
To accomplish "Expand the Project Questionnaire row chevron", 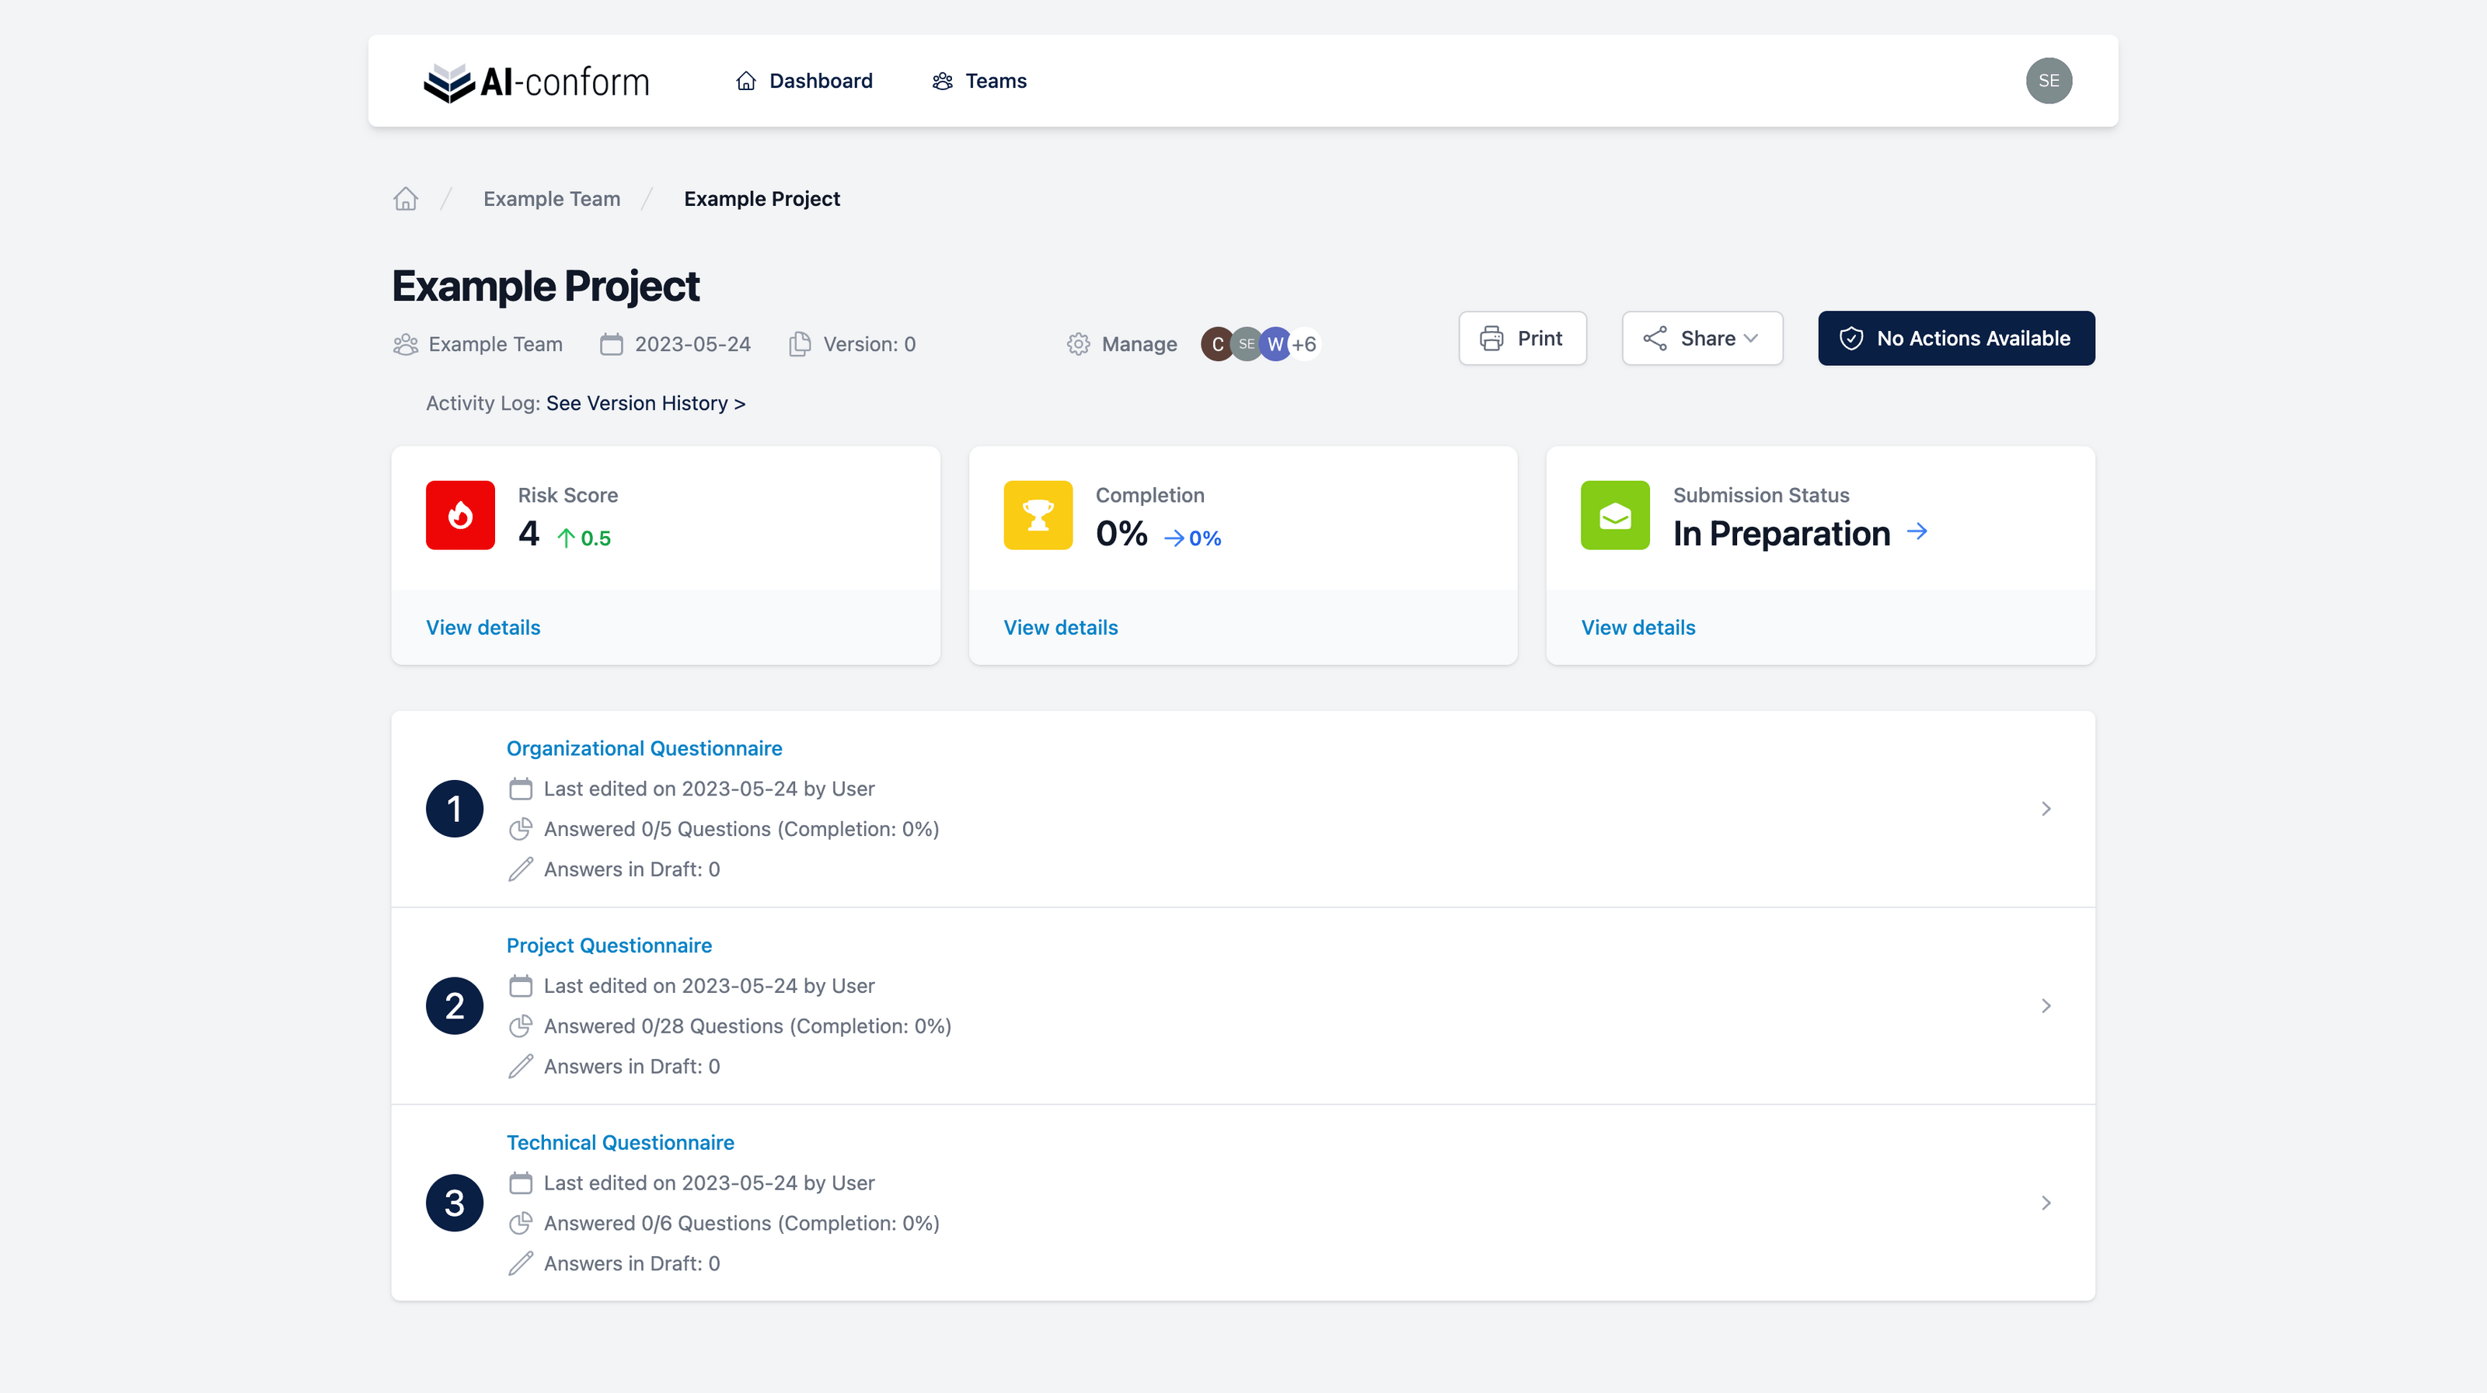I will (x=2046, y=1005).
